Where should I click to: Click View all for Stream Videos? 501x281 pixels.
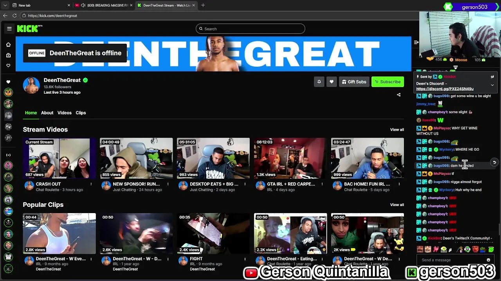coord(397,130)
